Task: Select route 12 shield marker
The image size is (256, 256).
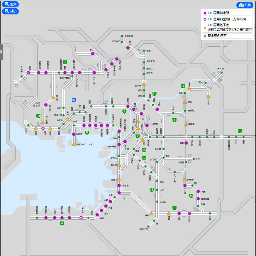Action: (x=183, y=86)
